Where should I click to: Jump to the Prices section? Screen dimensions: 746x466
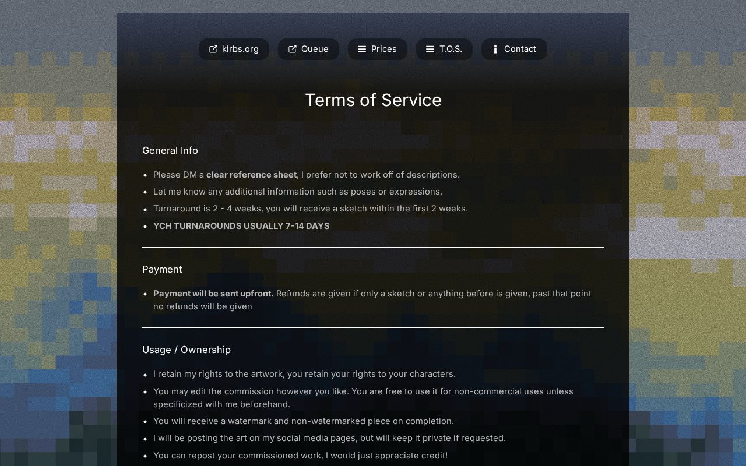coord(378,49)
